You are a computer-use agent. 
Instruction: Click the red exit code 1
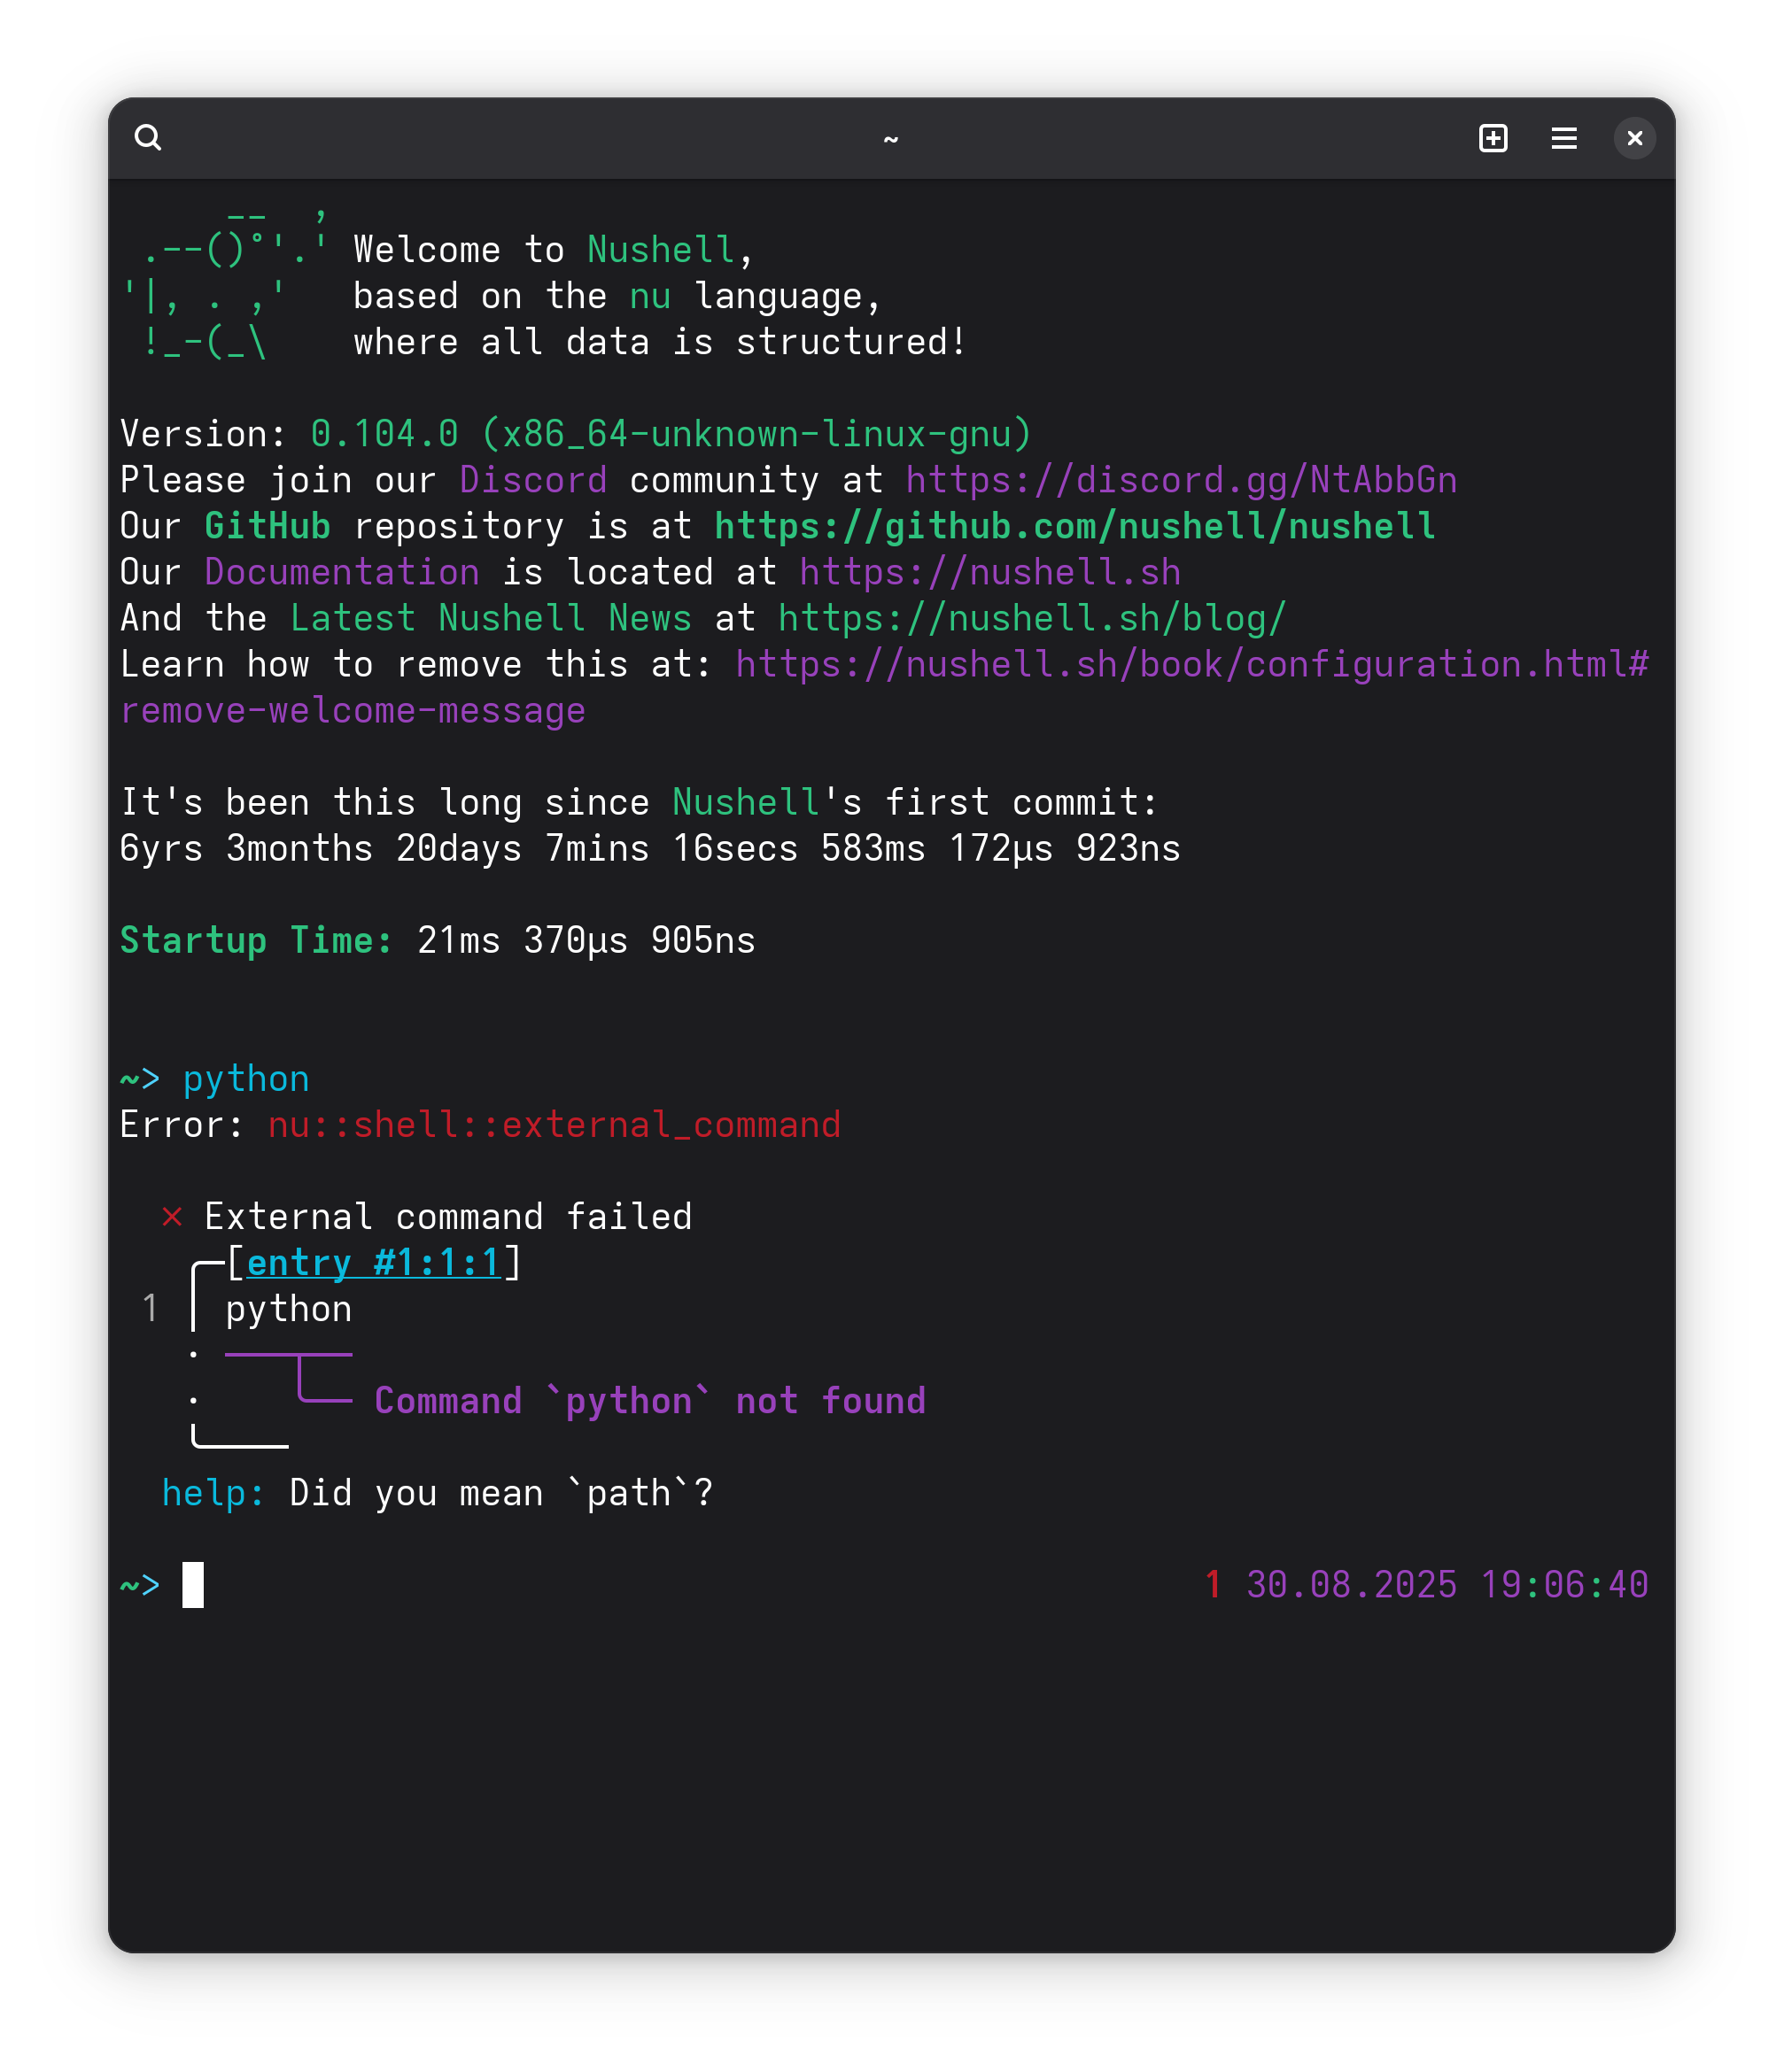pyautogui.click(x=1213, y=1585)
